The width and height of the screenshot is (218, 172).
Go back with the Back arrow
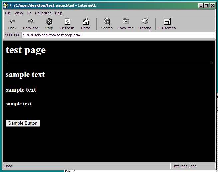tap(12, 24)
